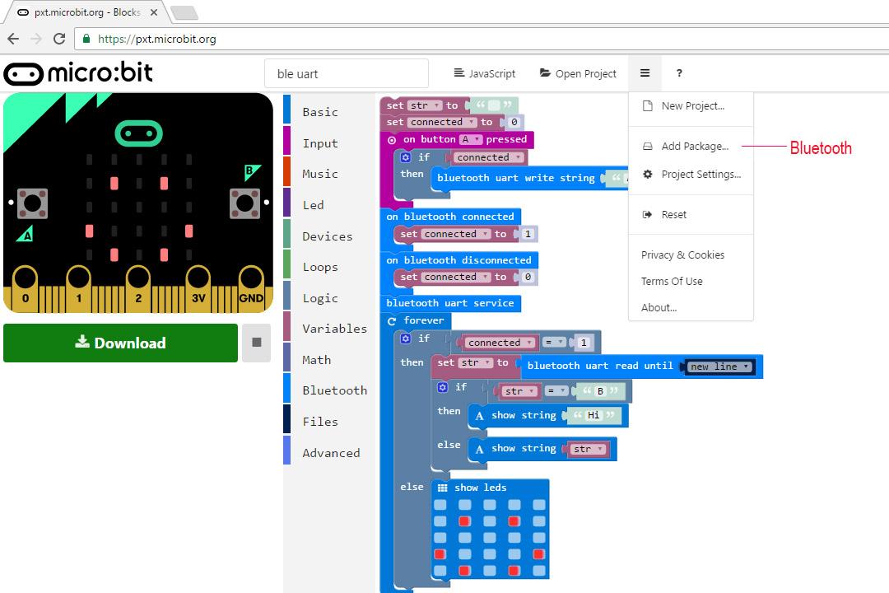Click the site secure padlock icon
The image size is (889, 593).
click(86, 39)
